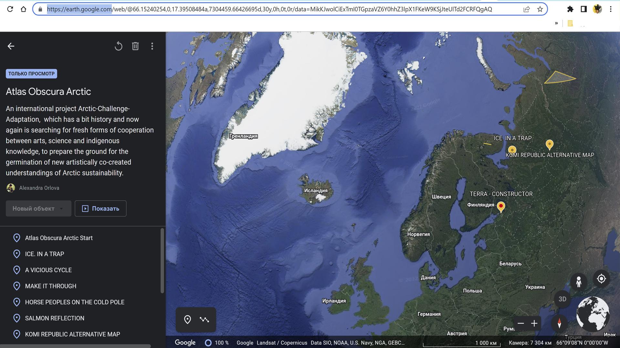620x348 pixels.
Task: Expand the new feature dropdown
Action: [x=38, y=208]
